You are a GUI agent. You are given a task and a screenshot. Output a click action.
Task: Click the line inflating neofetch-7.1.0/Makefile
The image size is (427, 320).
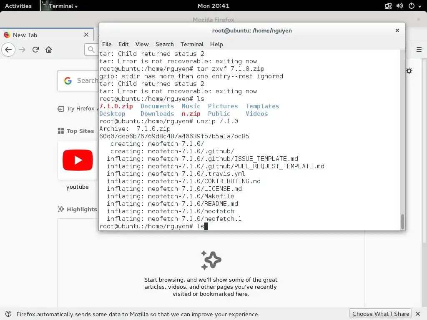click(171, 196)
